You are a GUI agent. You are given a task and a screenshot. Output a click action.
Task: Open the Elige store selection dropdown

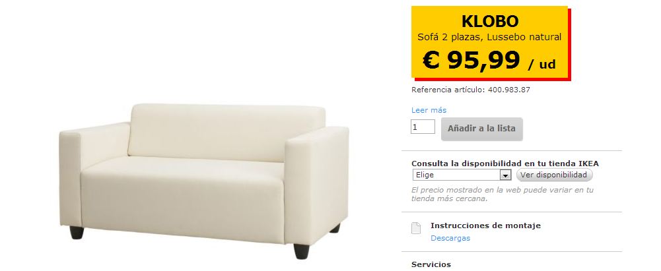click(x=462, y=175)
